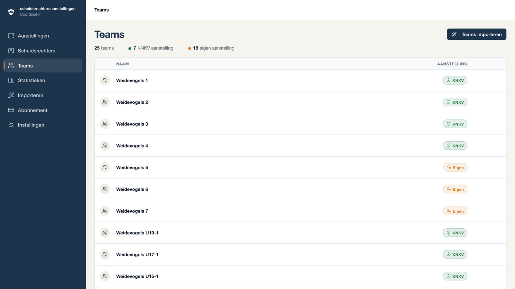Click the KNKV badge for Weidevogels U19-1
This screenshot has width=515, height=289.
click(455, 233)
